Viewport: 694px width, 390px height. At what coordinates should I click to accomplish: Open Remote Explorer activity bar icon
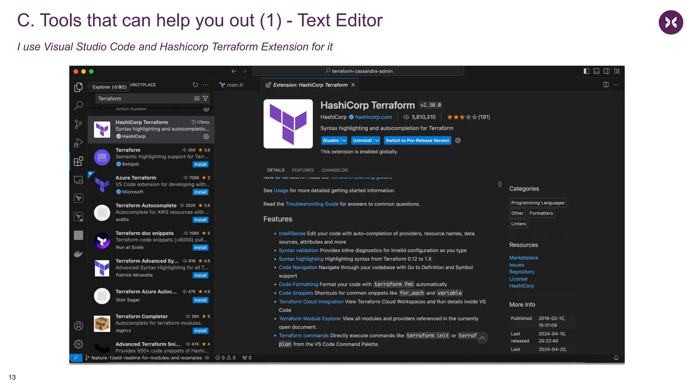pos(78,180)
